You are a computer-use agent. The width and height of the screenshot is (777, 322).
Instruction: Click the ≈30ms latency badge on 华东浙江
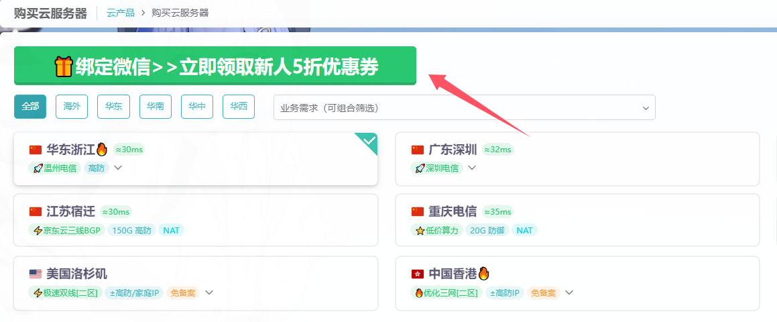pyautogui.click(x=129, y=150)
